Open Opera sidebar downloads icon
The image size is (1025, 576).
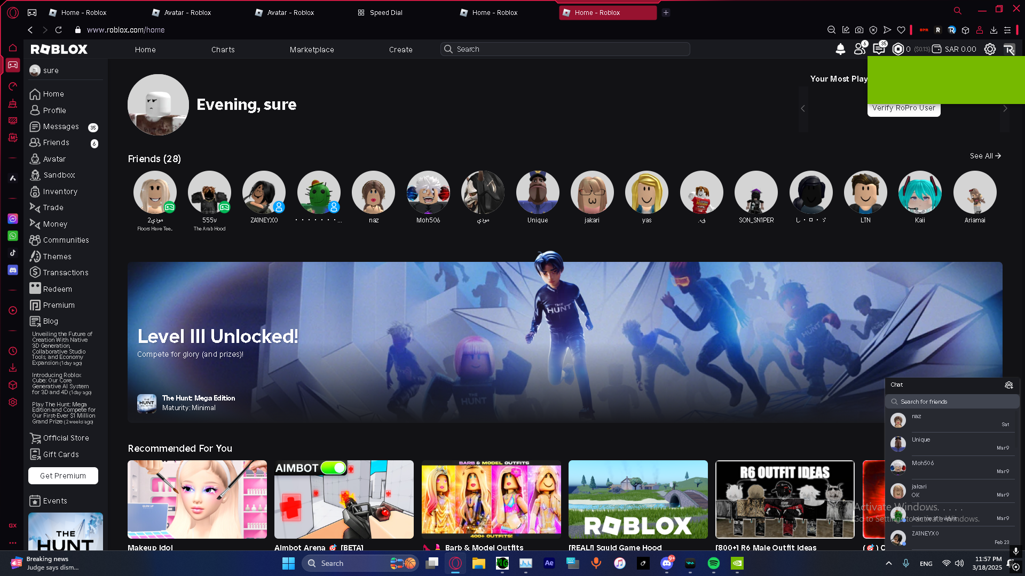click(13, 368)
